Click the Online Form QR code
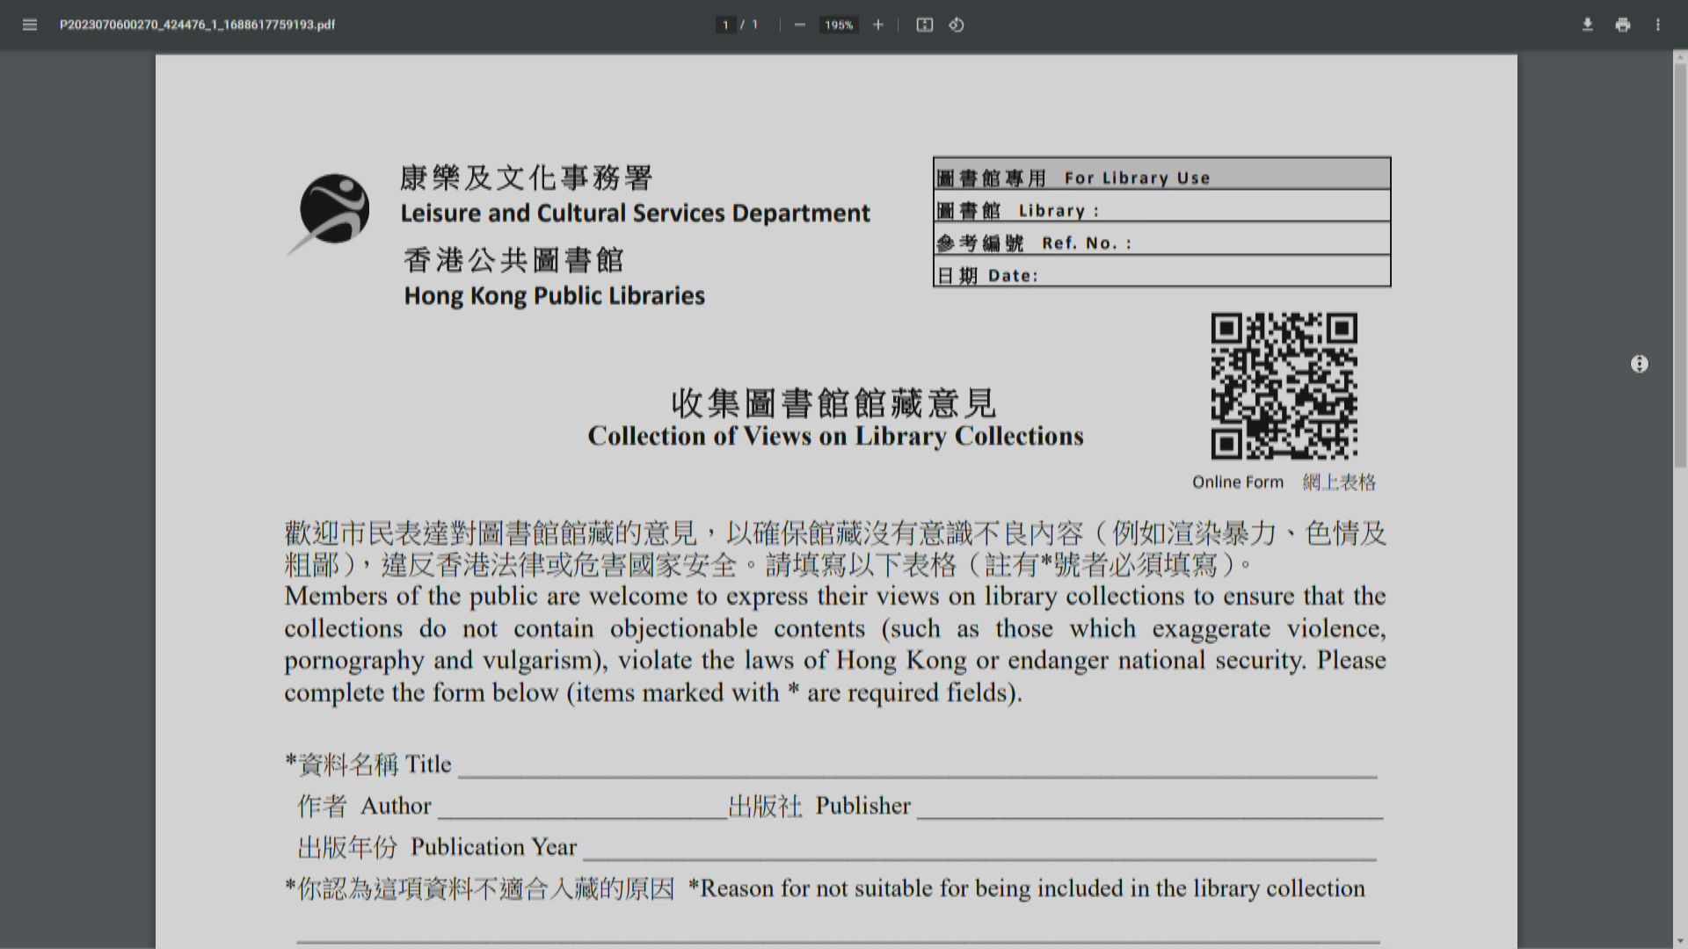Screen dimensions: 1688x949 (x=1284, y=386)
